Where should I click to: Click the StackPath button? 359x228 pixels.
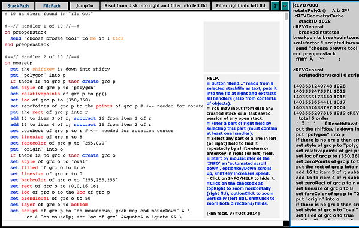(x=18, y=5)
